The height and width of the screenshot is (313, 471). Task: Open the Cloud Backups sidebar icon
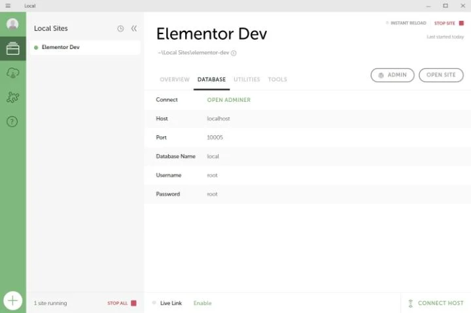[x=12, y=73]
